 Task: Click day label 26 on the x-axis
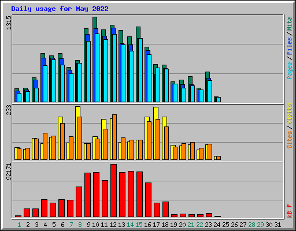tap(235, 225)
